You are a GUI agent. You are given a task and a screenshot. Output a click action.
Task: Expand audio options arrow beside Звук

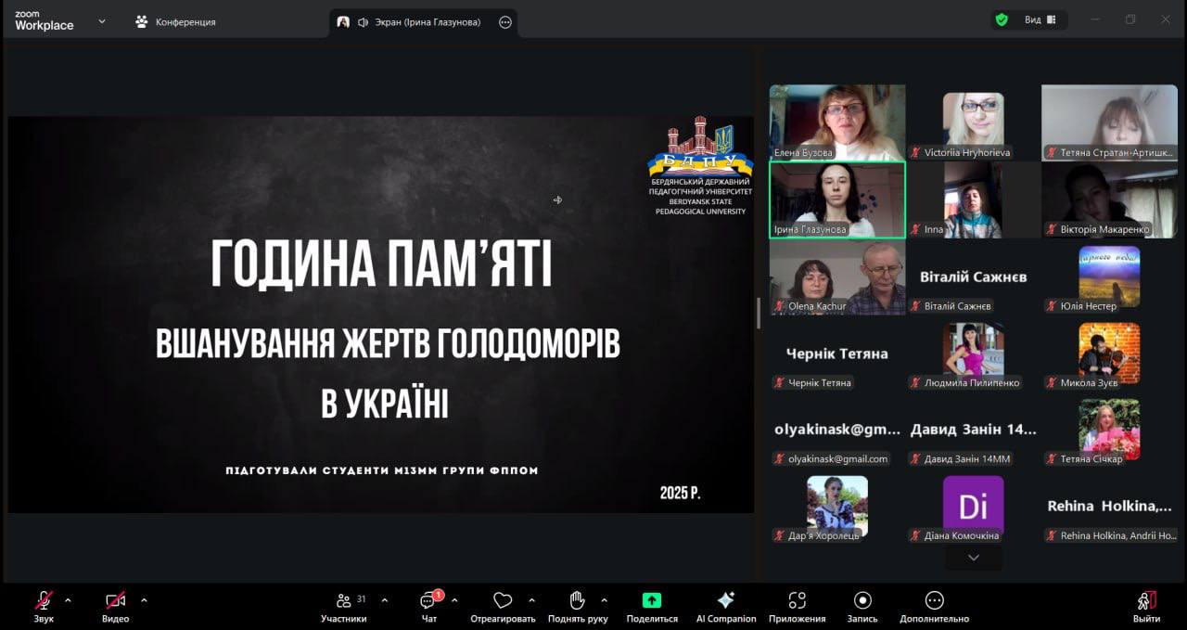tap(68, 599)
